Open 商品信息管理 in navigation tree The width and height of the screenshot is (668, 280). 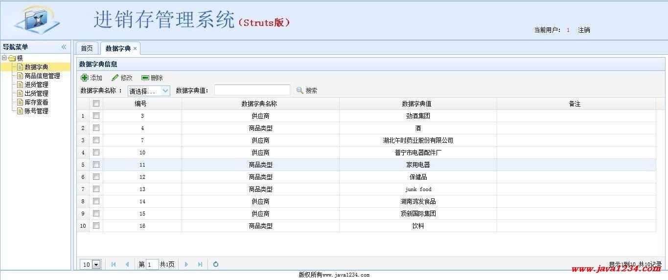point(42,76)
